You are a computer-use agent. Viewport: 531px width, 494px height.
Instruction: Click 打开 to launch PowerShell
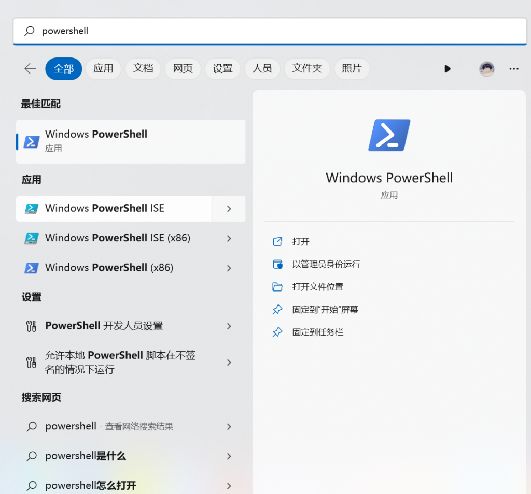coord(301,242)
